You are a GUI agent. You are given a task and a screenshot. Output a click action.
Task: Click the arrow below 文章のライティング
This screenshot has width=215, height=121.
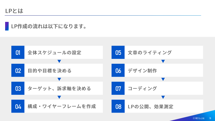pyautogui.click(x=163, y=61)
